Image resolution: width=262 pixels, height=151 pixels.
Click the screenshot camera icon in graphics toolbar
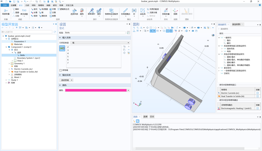[192, 31]
